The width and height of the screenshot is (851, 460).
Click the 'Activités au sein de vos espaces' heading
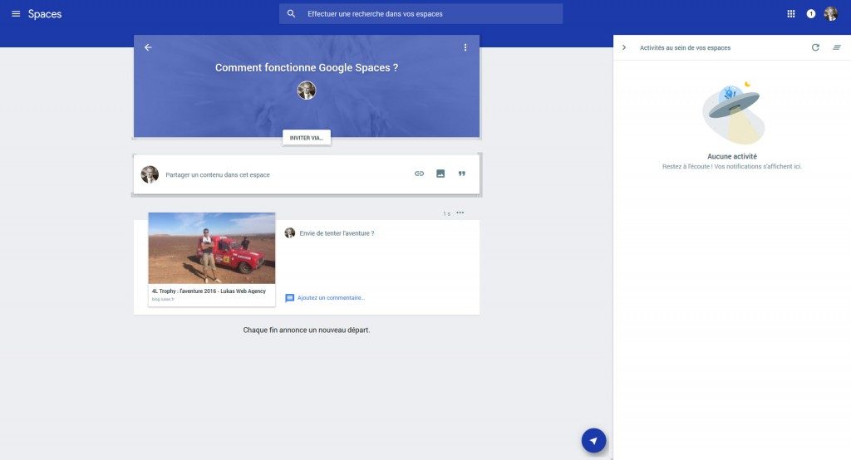coord(685,47)
